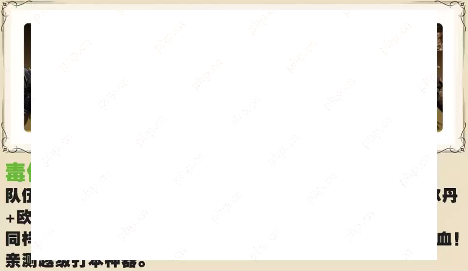The height and width of the screenshot is (271, 468).
Task: Click the 同样 text beginning the paragraph line
Action: [18, 239]
